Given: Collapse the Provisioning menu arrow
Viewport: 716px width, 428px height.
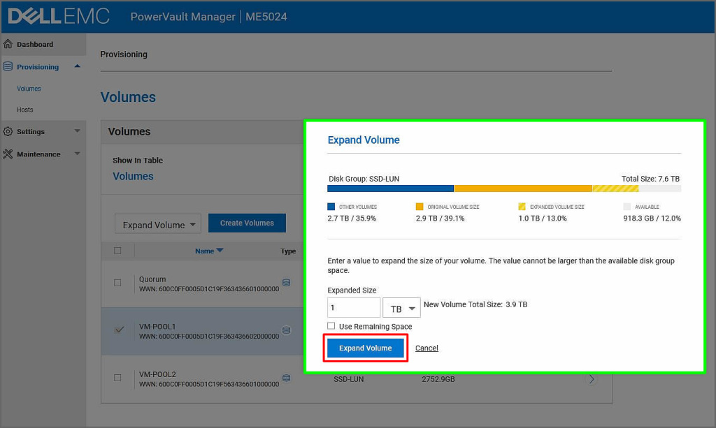Looking at the screenshot, I should (x=77, y=66).
